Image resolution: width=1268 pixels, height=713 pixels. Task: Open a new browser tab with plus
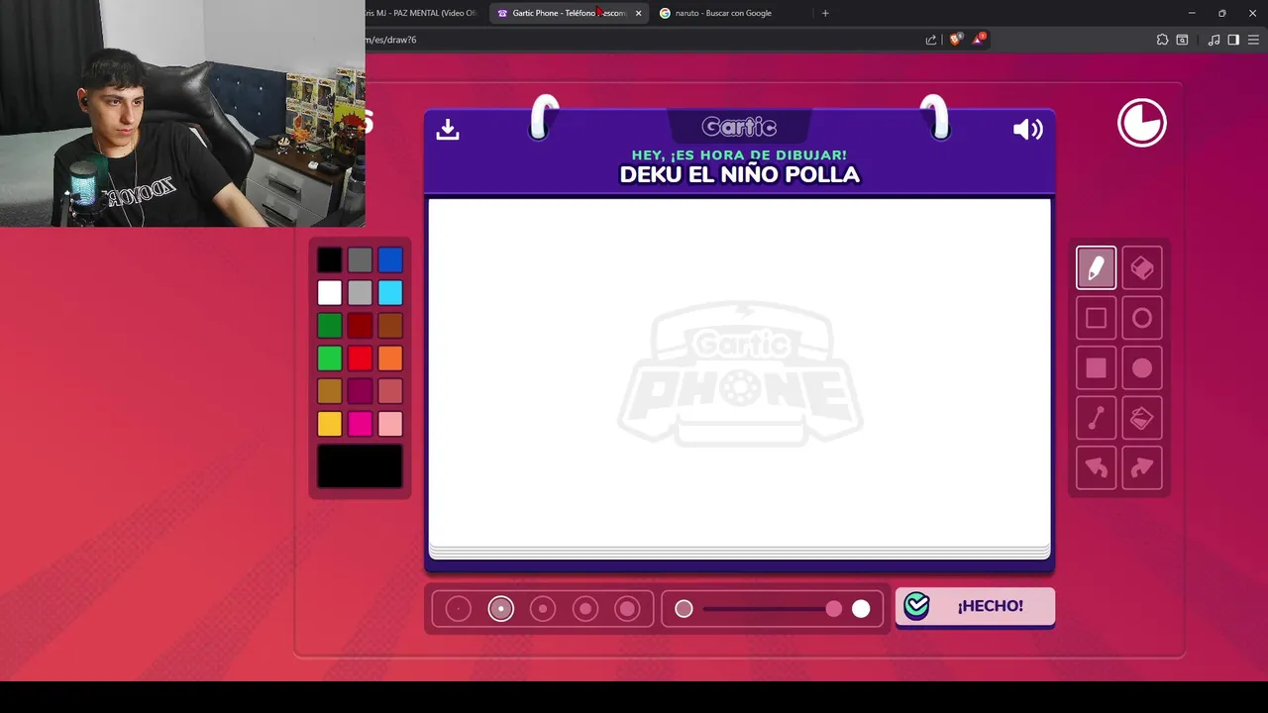click(x=825, y=13)
